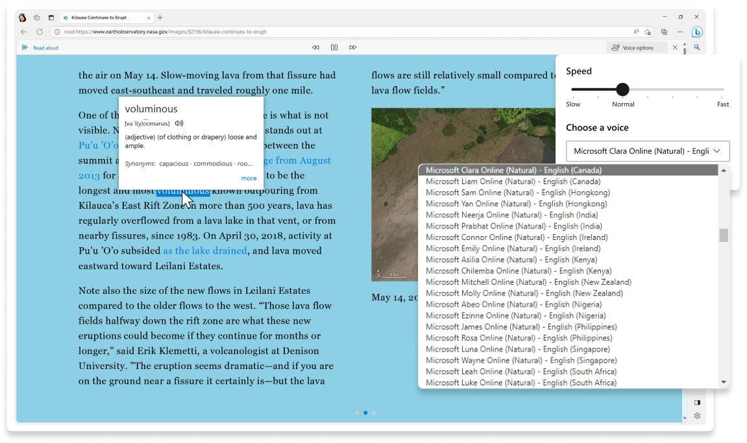This screenshot has height=443, width=747.
Task: Go to the third page indicator dot
Action: [374, 413]
